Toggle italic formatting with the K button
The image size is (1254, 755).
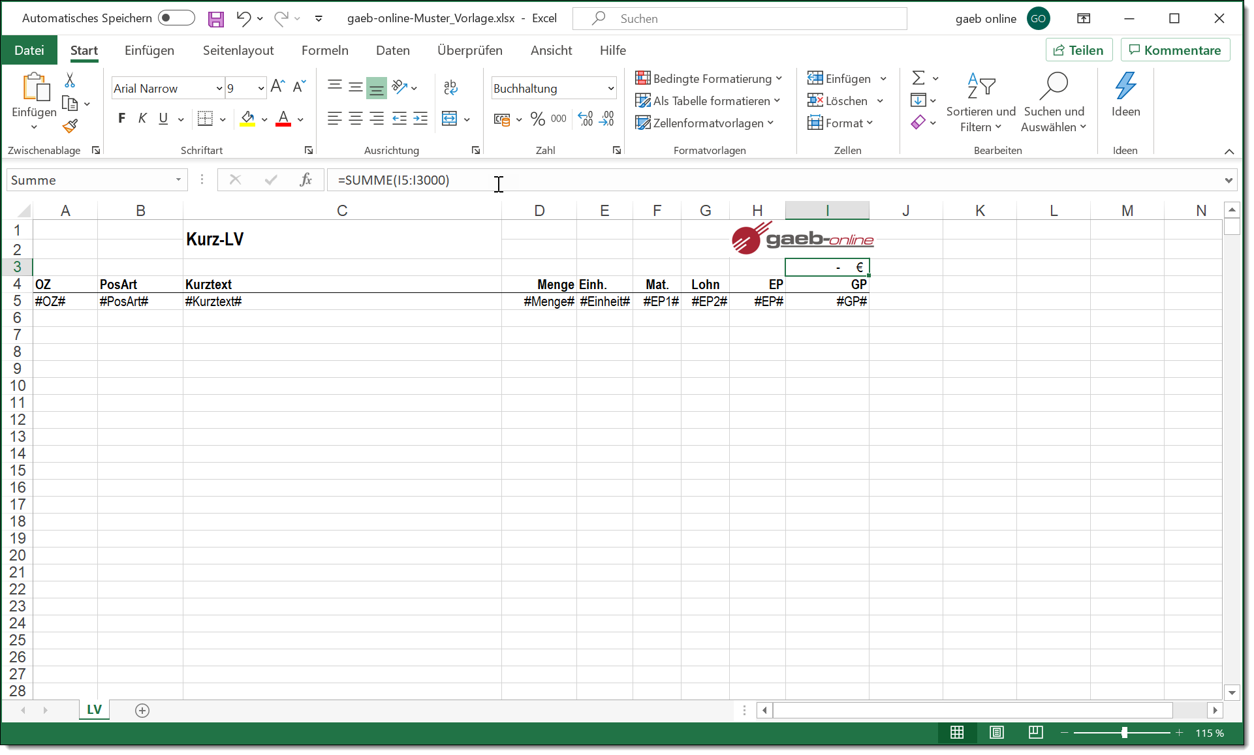(142, 119)
